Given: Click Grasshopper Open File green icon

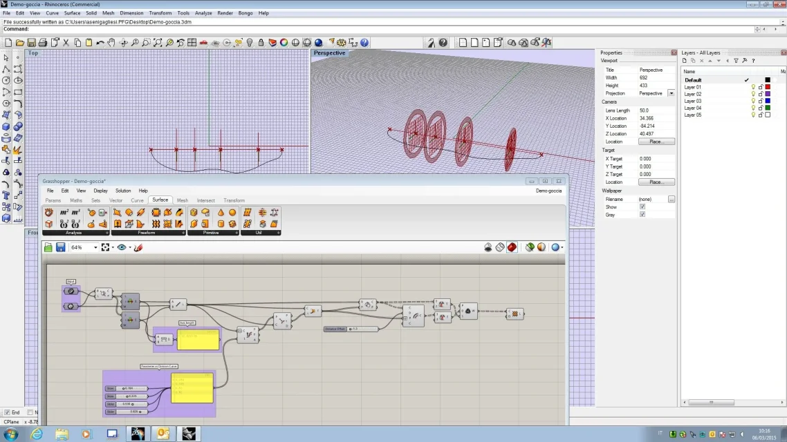Looking at the screenshot, I should pyautogui.click(x=48, y=247).
